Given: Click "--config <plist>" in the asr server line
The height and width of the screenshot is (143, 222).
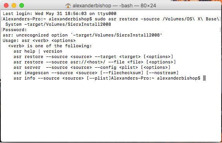Looking at the screenshot, I should [116, 67].
